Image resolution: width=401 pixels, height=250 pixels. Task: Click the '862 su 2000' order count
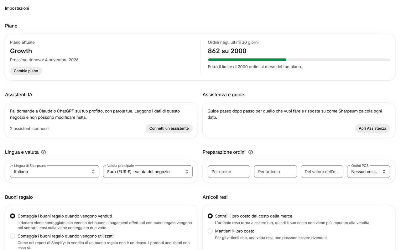(227, 51)
